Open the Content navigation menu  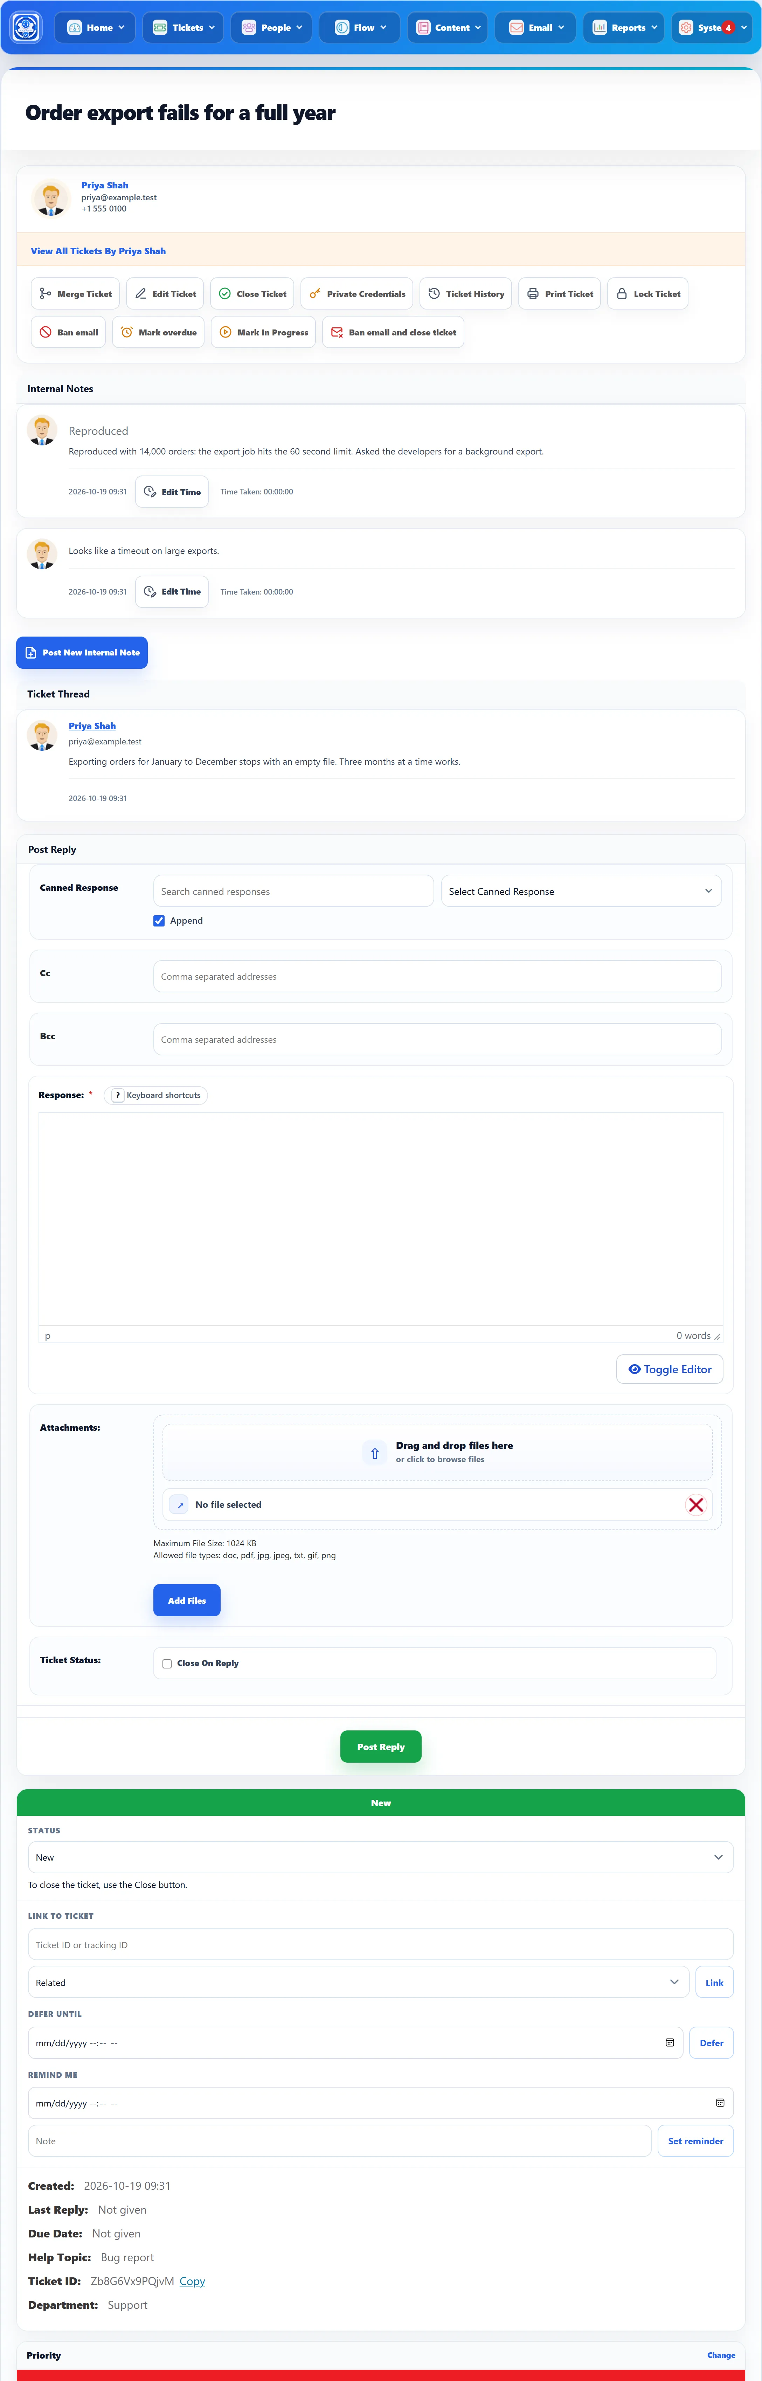pos(448,28)
